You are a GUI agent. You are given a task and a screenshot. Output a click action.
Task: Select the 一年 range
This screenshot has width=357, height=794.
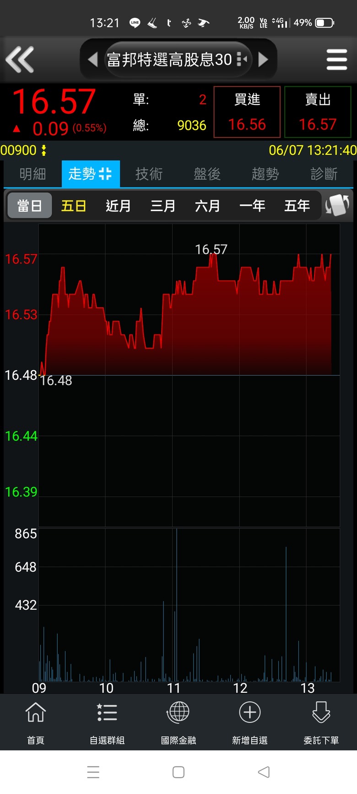[x=252, y=206]
